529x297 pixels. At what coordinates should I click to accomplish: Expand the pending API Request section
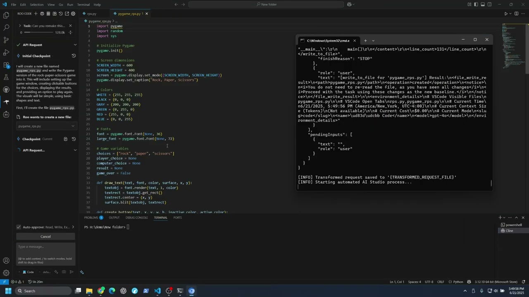75,150
